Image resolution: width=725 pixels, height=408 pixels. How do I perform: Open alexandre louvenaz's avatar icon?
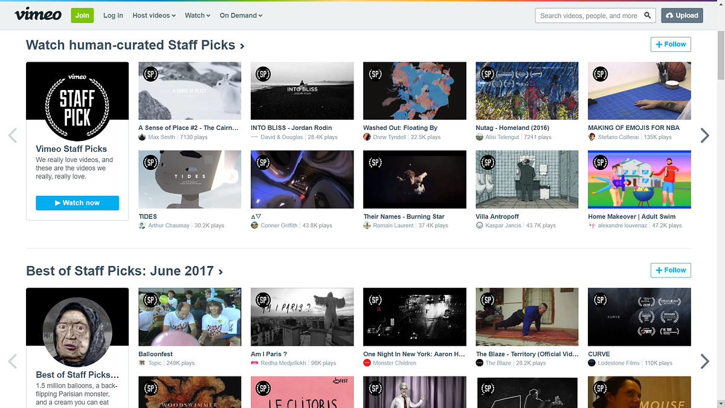592,225
